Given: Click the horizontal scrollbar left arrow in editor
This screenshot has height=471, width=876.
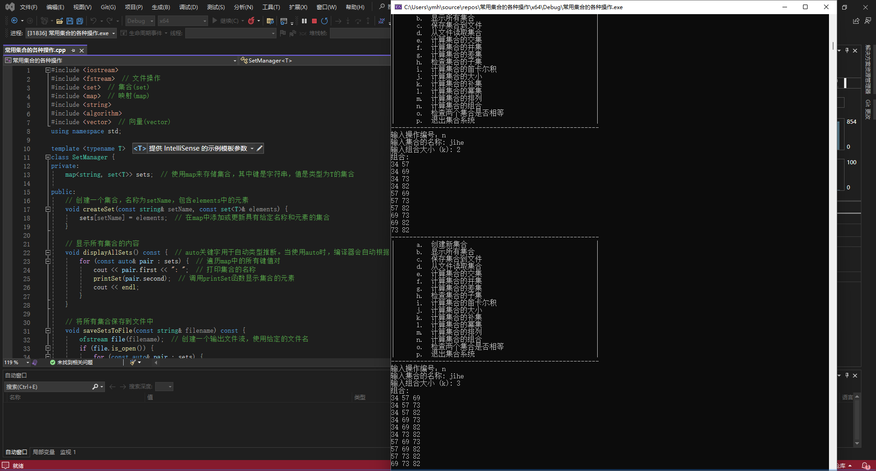Looking at the screenshot, I should click(x=156, y=362).
